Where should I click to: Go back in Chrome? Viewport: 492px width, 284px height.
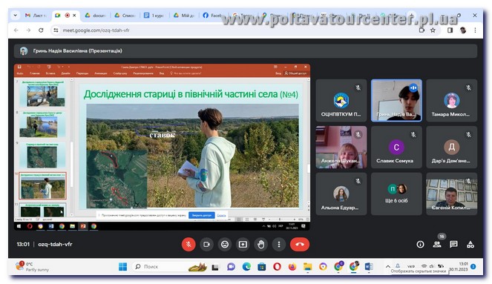pos(16,30)
